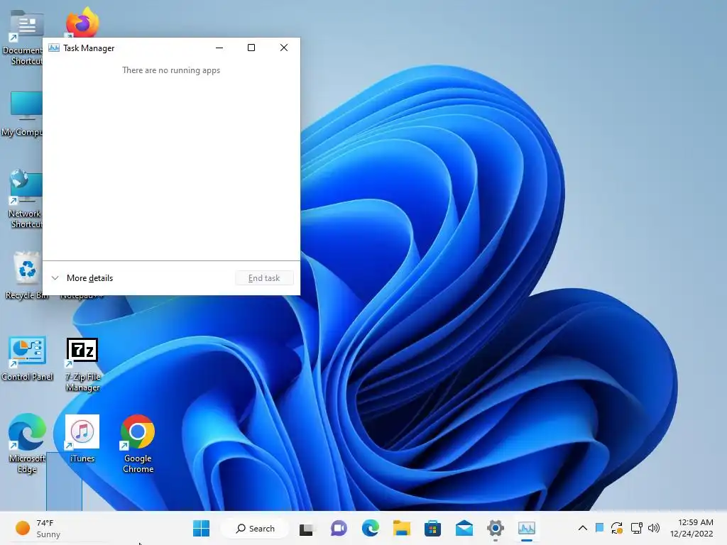Minimize the Task Manager window
This screenshot has width=727, height=545.
[219, 48]
